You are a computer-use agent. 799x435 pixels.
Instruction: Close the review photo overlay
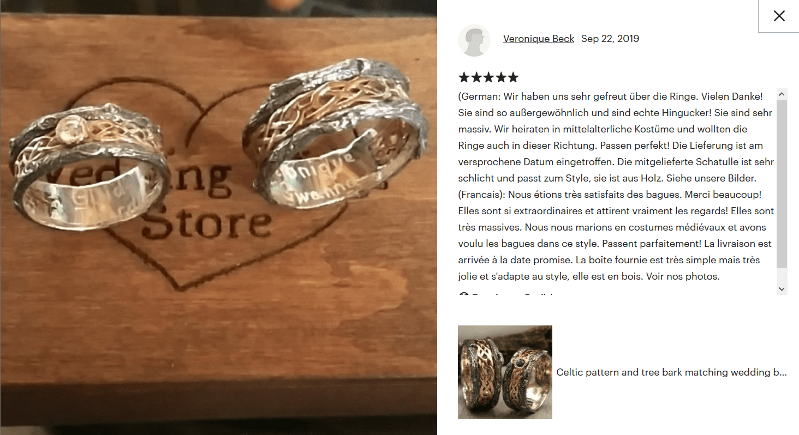point(779,16)
